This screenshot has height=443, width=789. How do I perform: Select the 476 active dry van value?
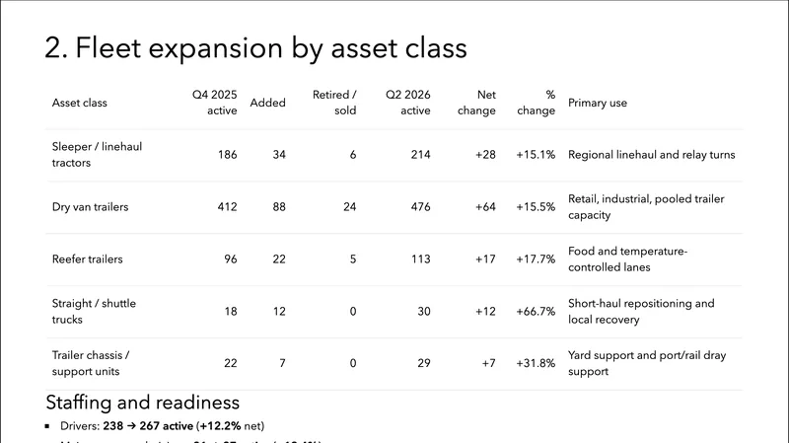coord(418,207)
